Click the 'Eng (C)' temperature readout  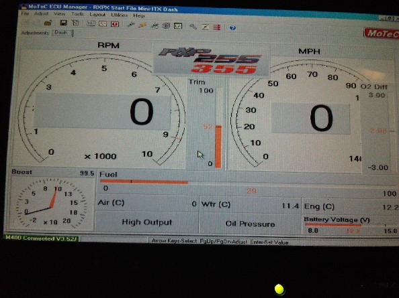pos(351,207)
